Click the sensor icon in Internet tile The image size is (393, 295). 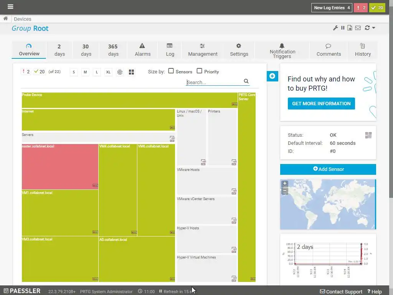pos(172,128)
